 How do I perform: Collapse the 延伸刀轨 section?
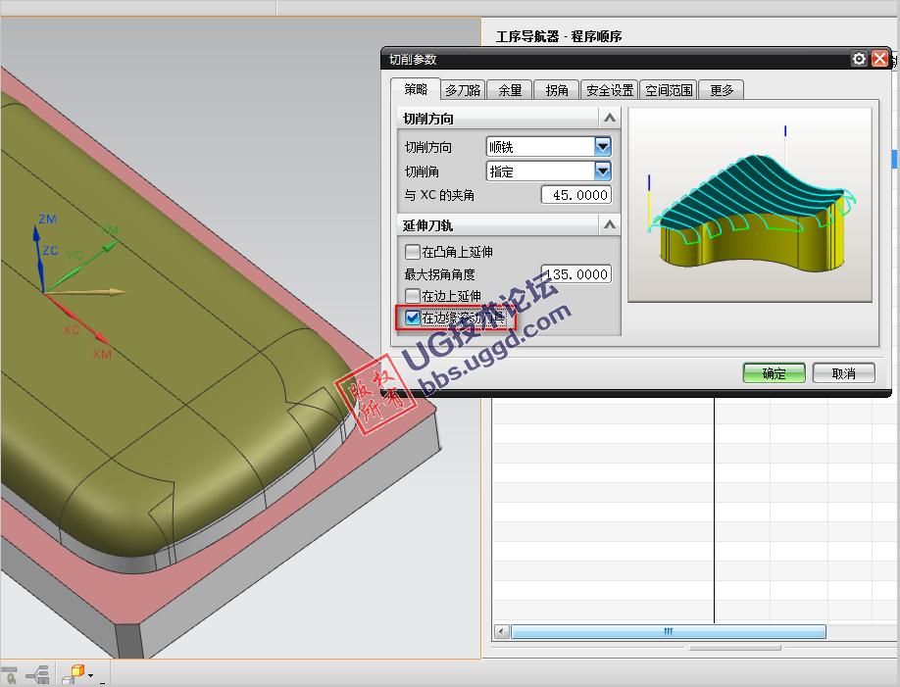(x=609, y=225)
